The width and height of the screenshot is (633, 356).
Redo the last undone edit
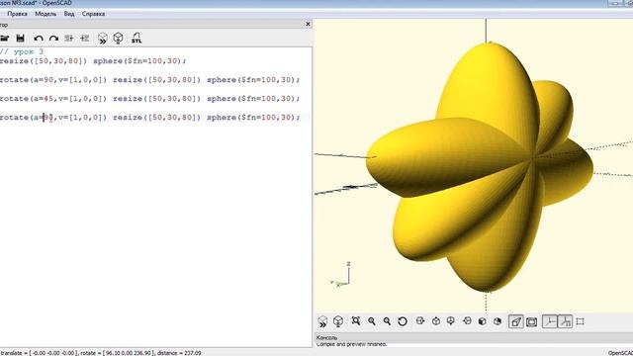[53, 39]
